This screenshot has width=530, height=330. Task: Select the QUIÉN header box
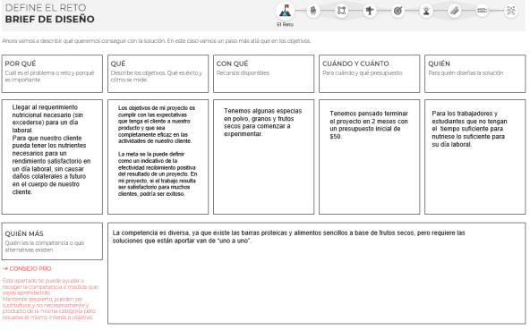tap(474, 73)
